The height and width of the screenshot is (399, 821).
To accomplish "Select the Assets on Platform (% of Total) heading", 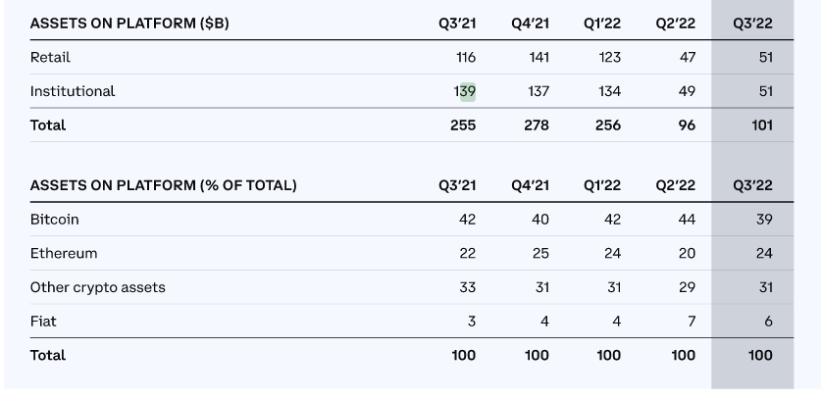I will pyautogui.click(x=163, y=185).
